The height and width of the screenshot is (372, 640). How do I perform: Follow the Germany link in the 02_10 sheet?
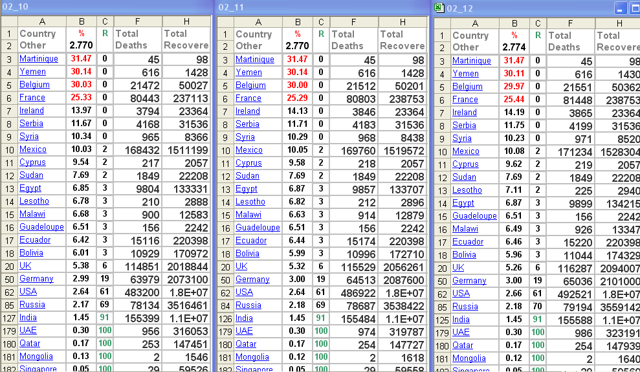coord(36,279)
